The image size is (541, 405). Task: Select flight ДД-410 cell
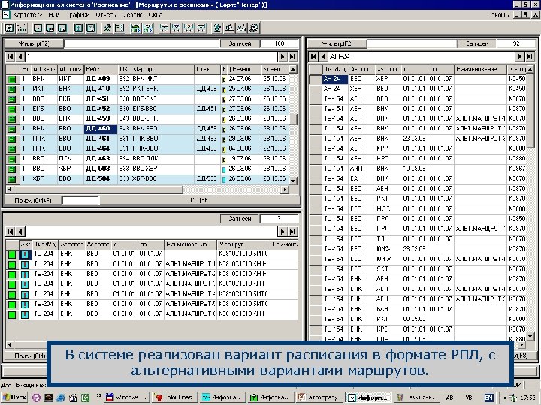[101, 88]
